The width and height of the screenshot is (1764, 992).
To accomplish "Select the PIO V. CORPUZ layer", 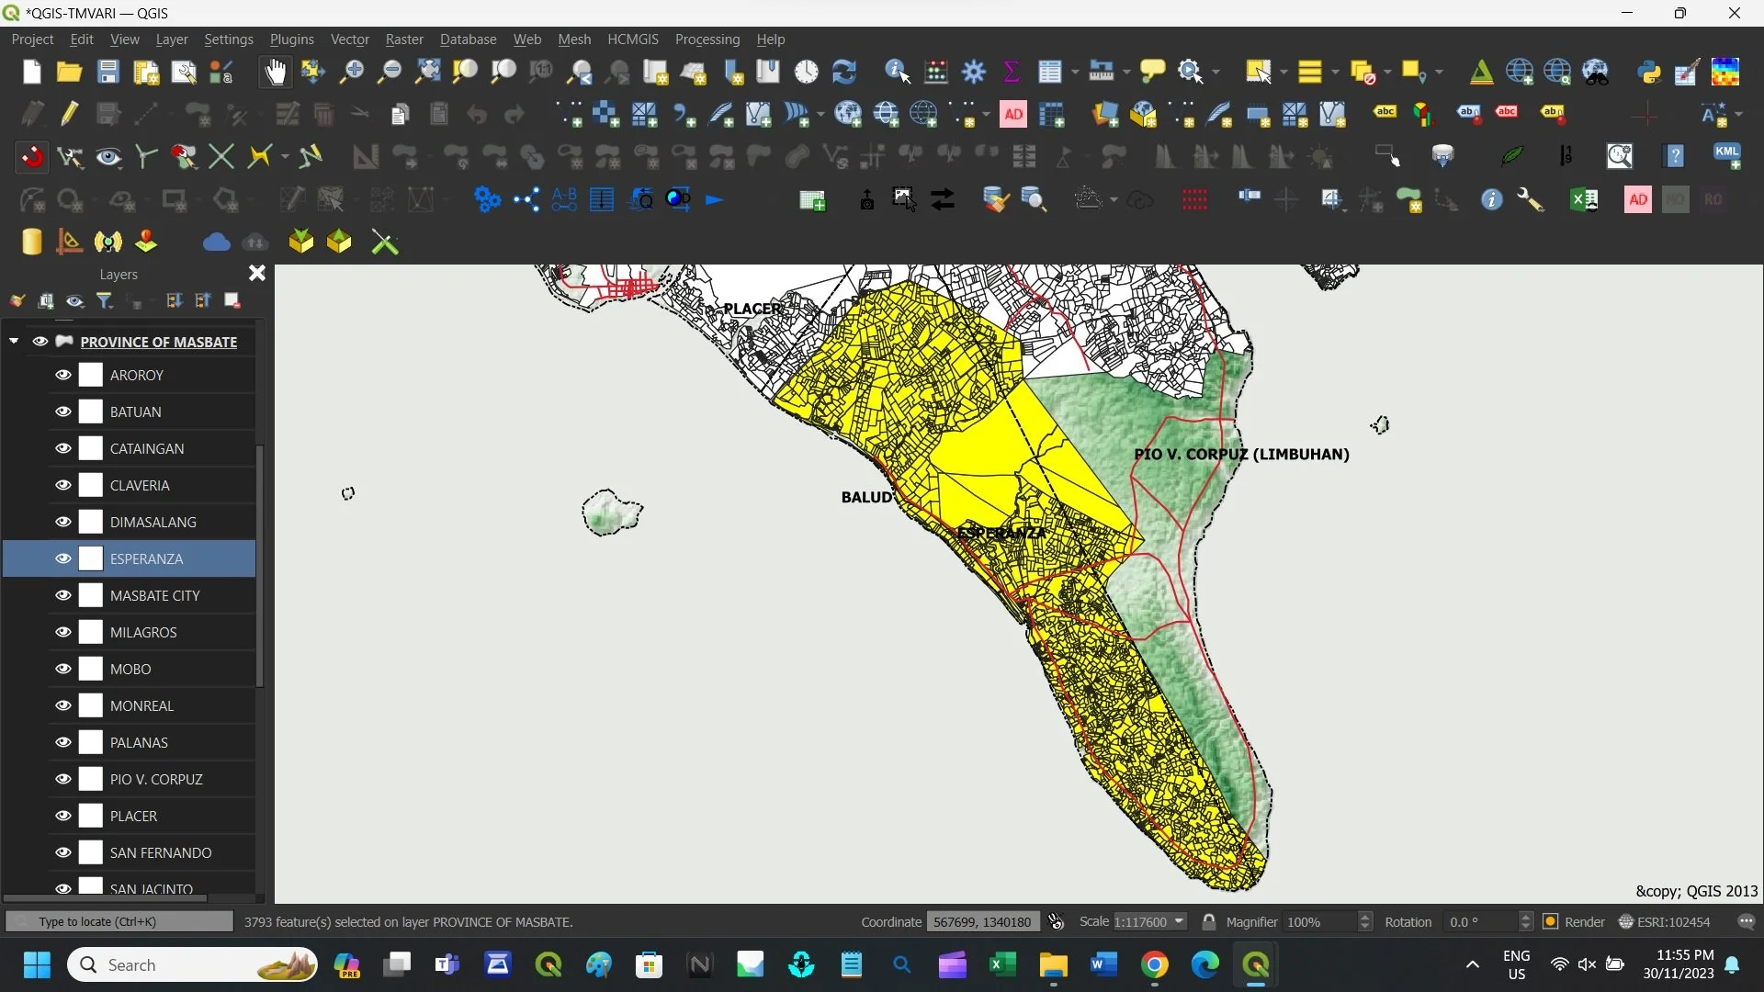I will pyautogui.click(x=156, y=779).
